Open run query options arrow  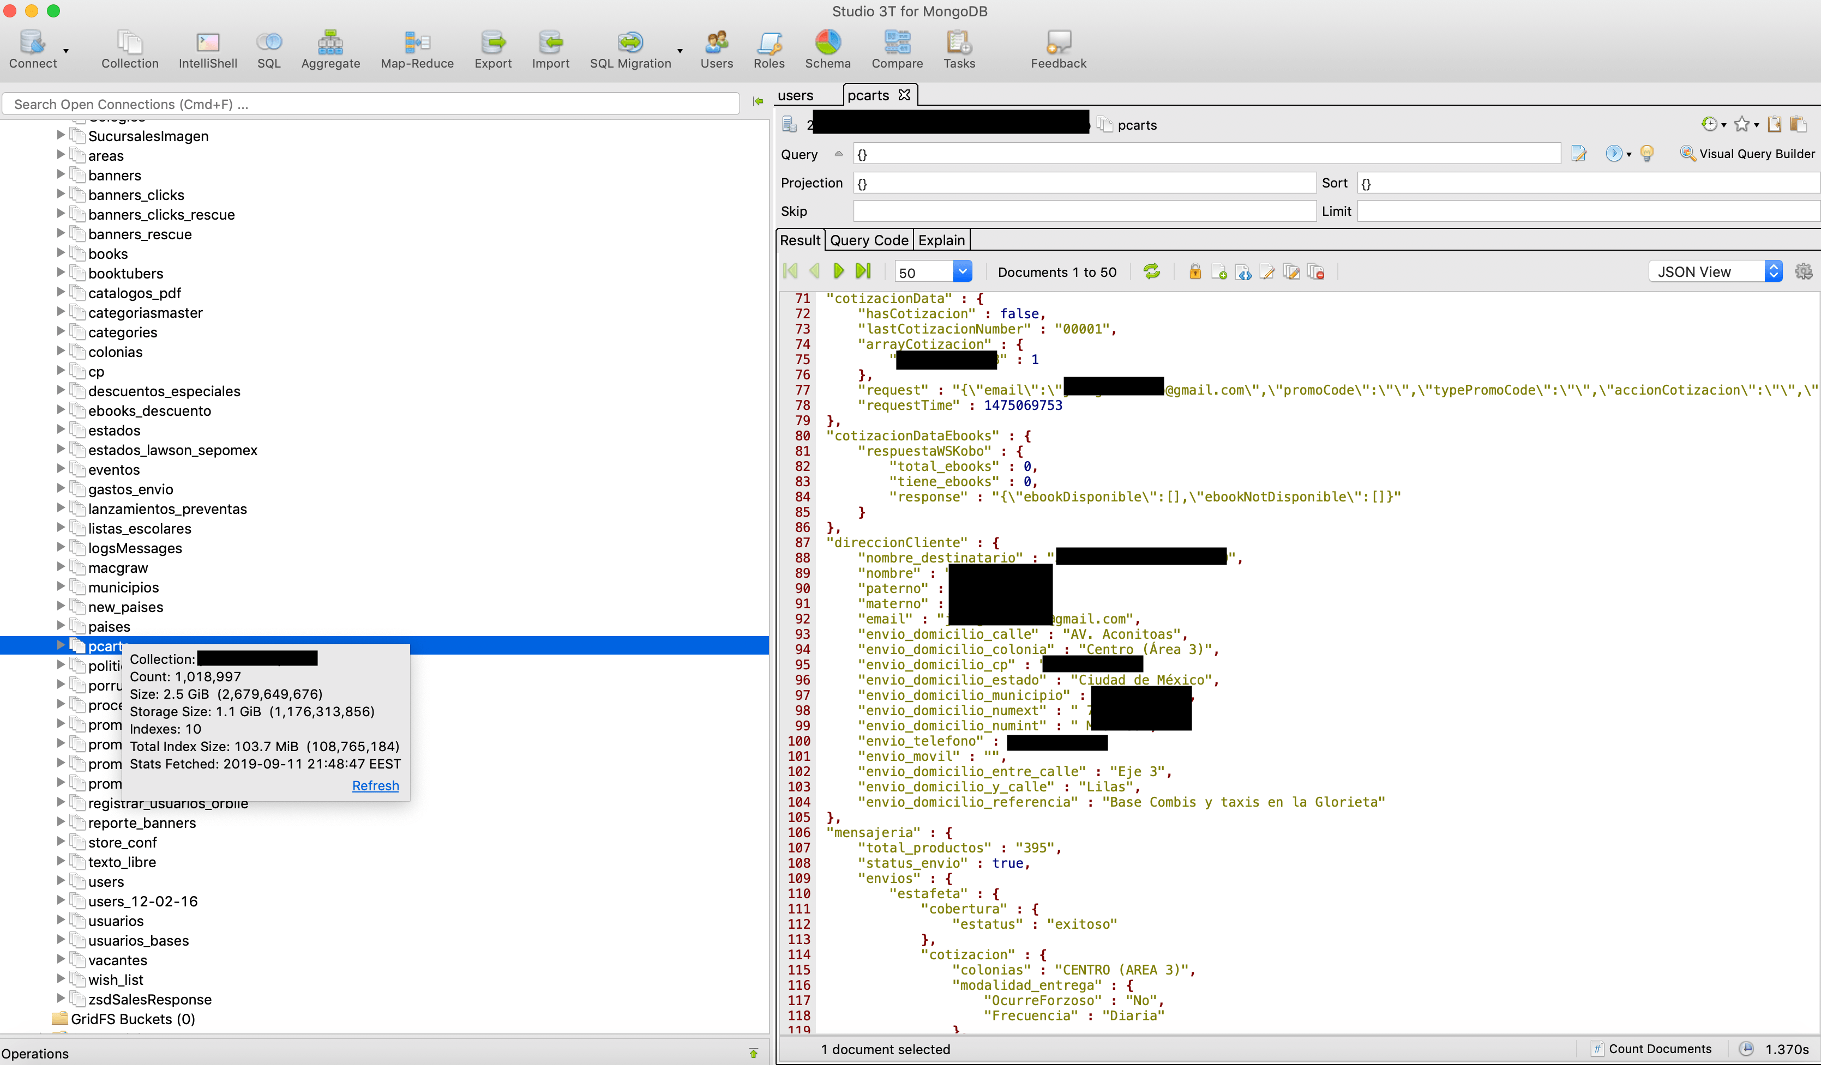1629,154
